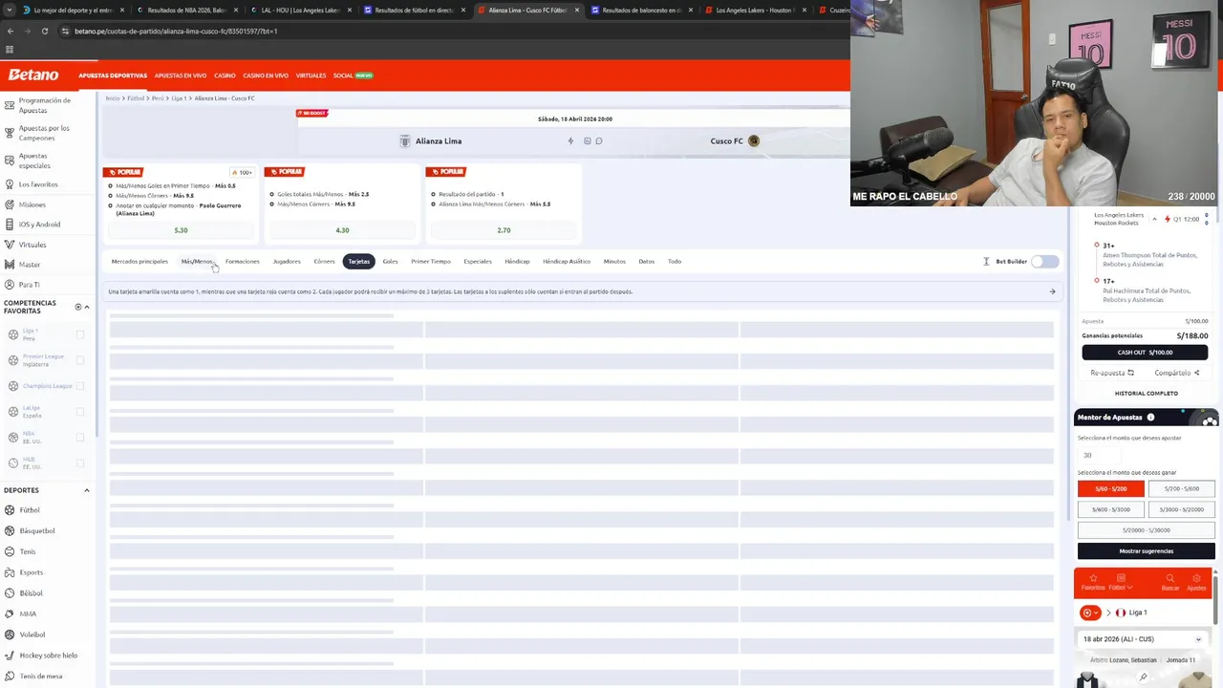Collapse the Deportes section
This screenshot has height=688, width=1223.
(x=87, y=490)
